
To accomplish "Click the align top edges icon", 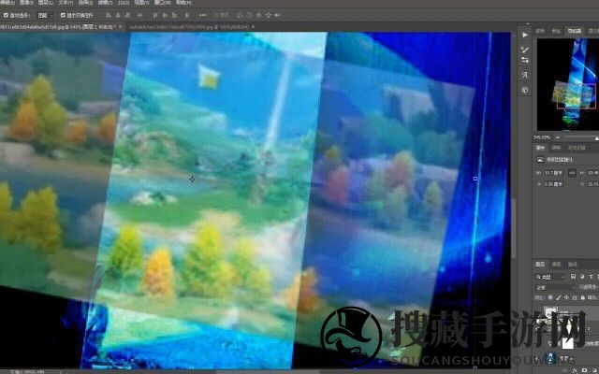I will (x=155, y=15).
